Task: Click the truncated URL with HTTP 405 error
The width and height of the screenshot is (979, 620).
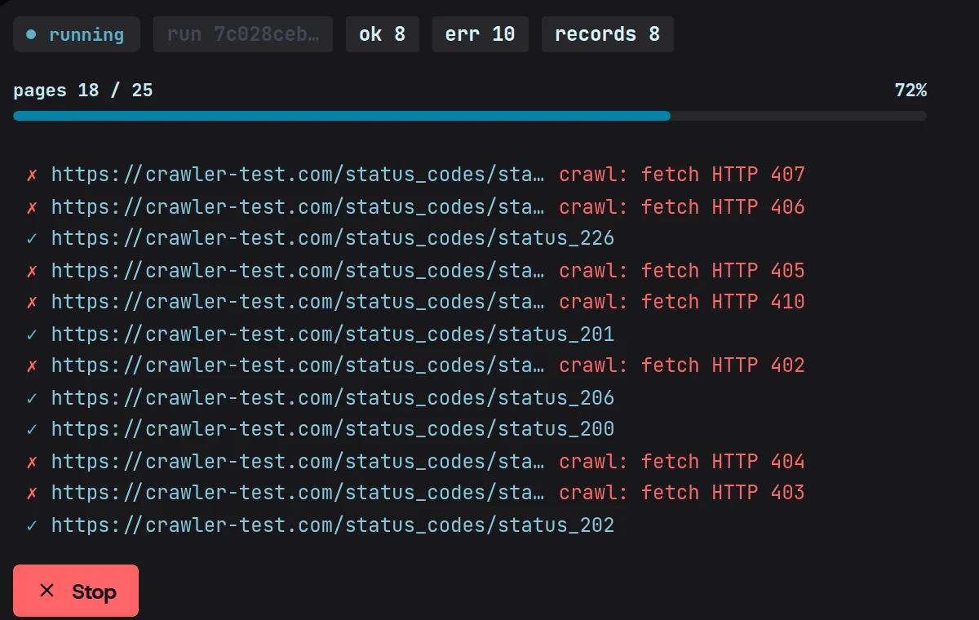Action: 298,270
